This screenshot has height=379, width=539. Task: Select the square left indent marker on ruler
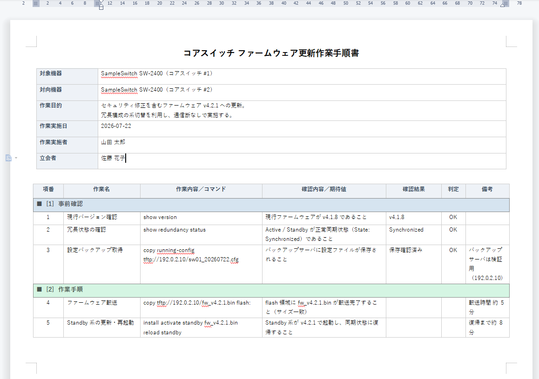click(101, 7)
